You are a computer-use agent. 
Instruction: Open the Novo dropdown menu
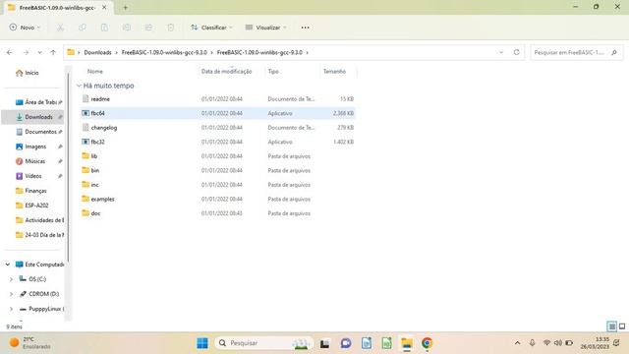pos(25,28)
